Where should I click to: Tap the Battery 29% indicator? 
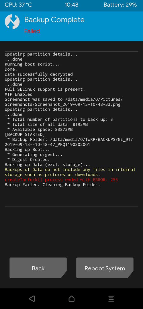click(x=120, y=5)
